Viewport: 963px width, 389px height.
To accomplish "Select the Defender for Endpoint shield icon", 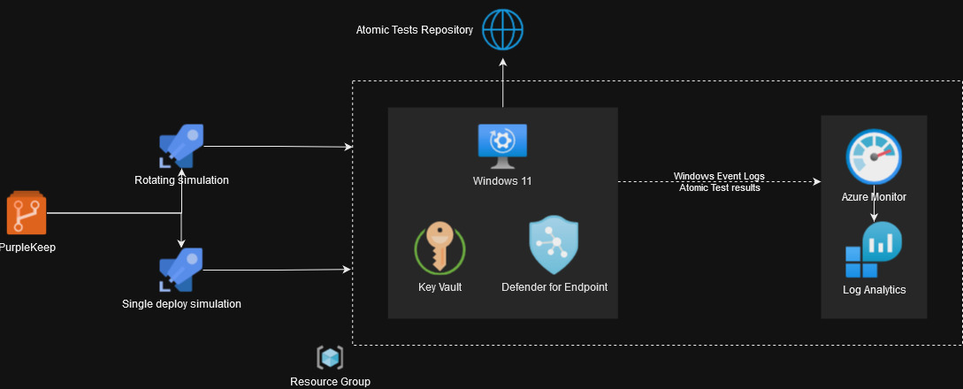I will (x=554, y=245).
